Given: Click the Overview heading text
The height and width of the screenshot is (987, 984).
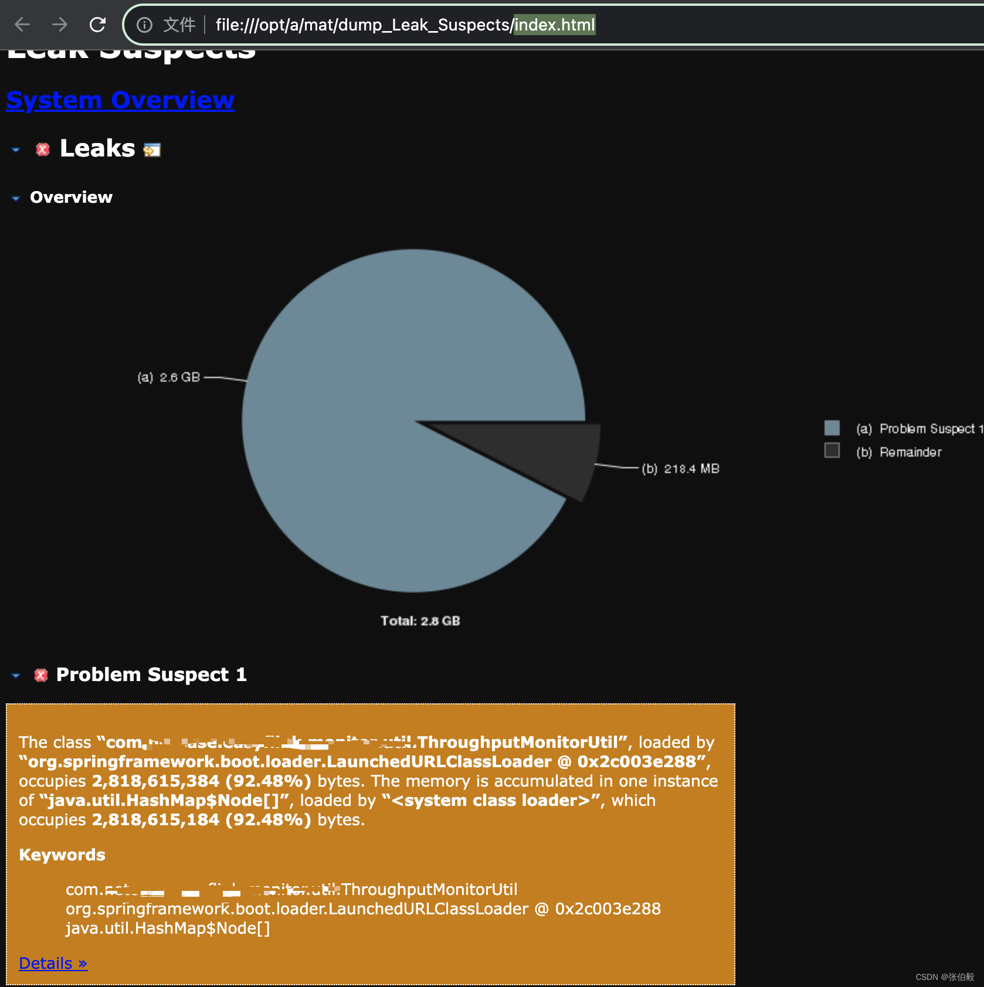Looking at the screenshot, I should point(71,198).
